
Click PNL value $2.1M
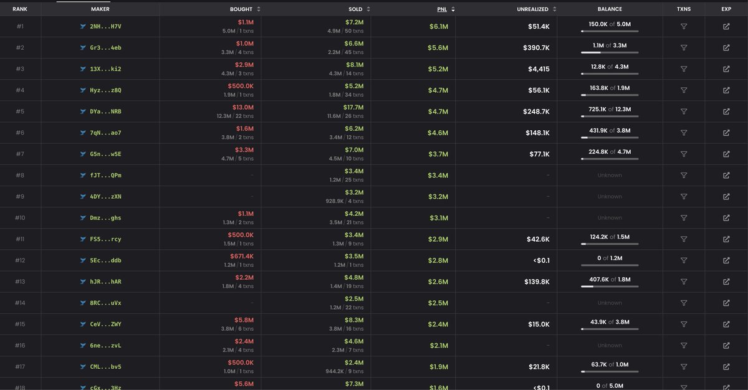click(439, 345)
